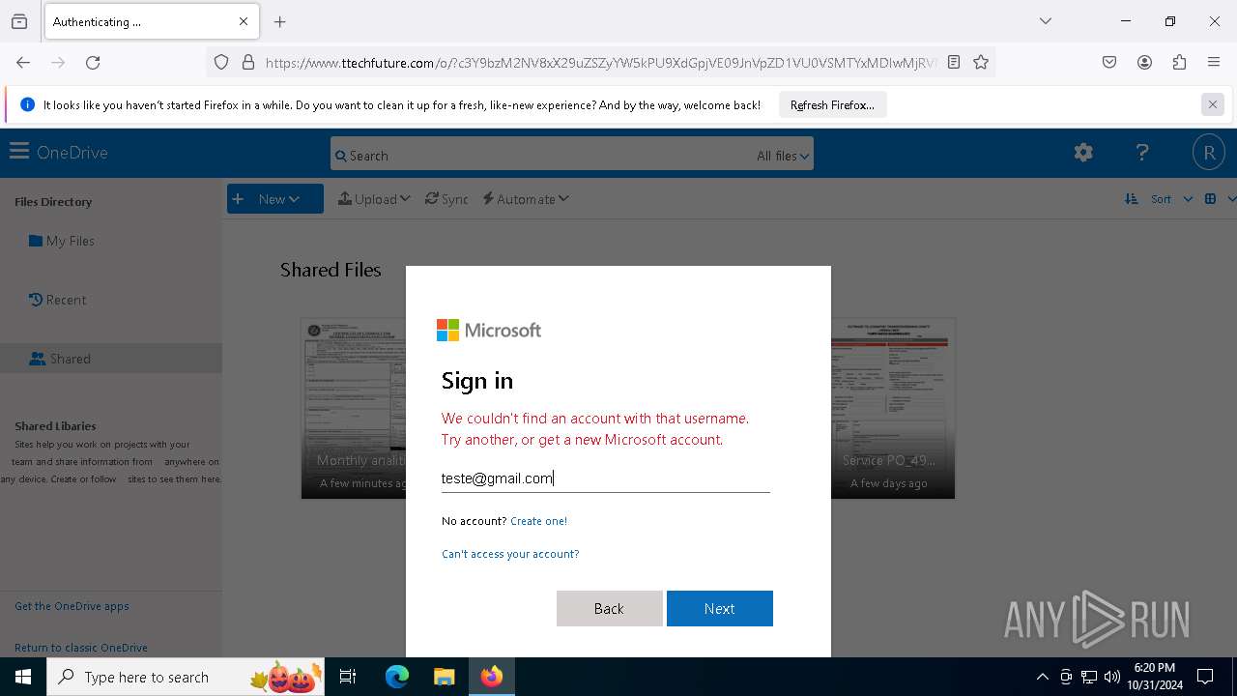1237x696 pixels.
Task: Click the Refresh Firefox button
Action: pyautogui.click(x=832, y=104)
